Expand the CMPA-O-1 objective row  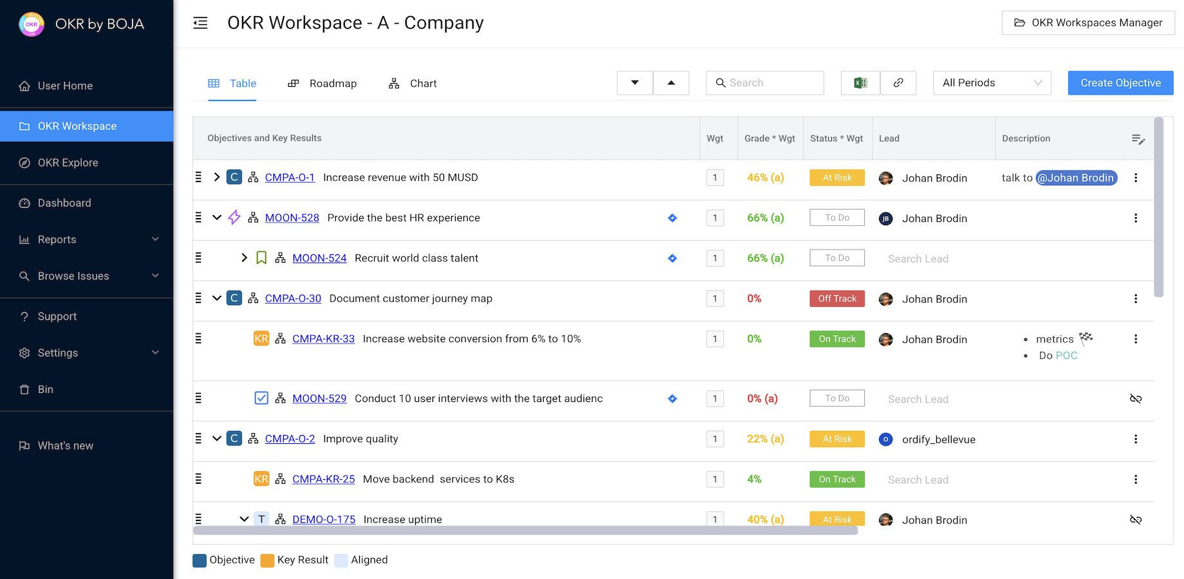coord(217,178)
